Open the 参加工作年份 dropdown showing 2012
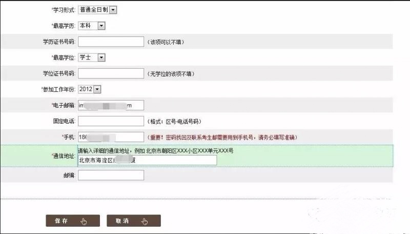This screenshot has height=234, width=410. point(89,89)
